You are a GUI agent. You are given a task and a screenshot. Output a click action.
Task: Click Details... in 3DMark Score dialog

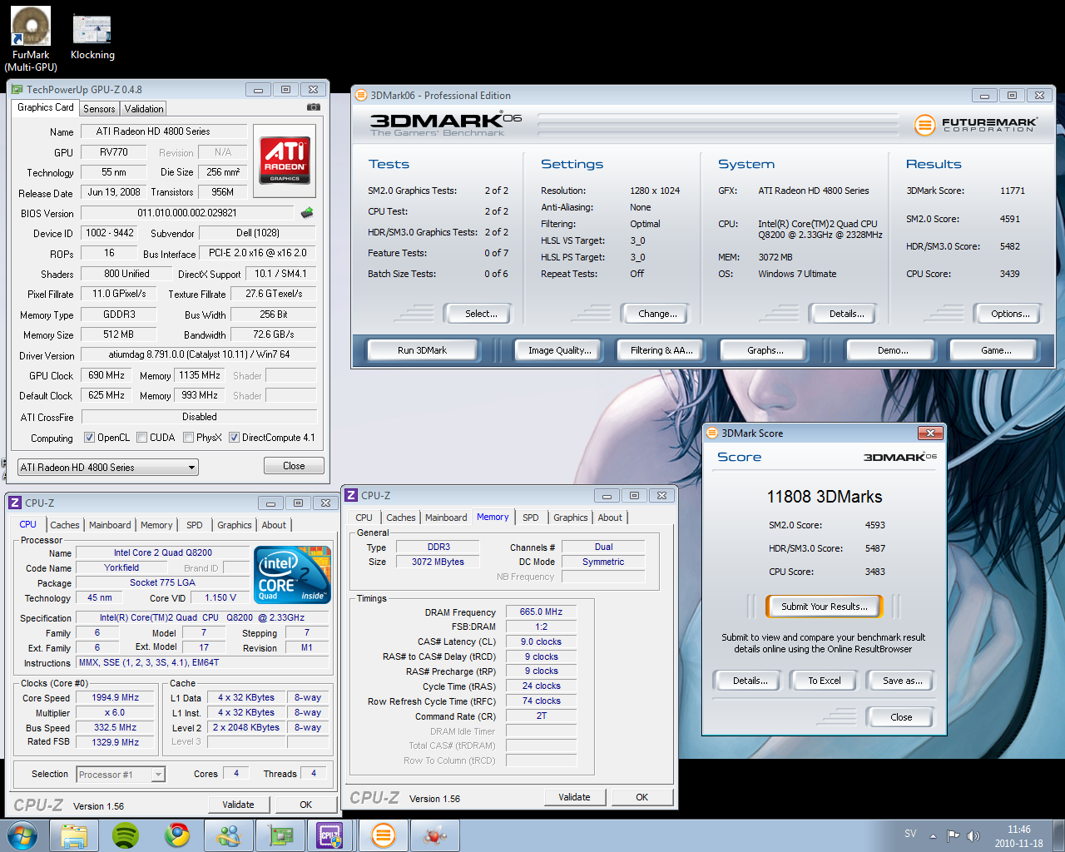[750, 681]
